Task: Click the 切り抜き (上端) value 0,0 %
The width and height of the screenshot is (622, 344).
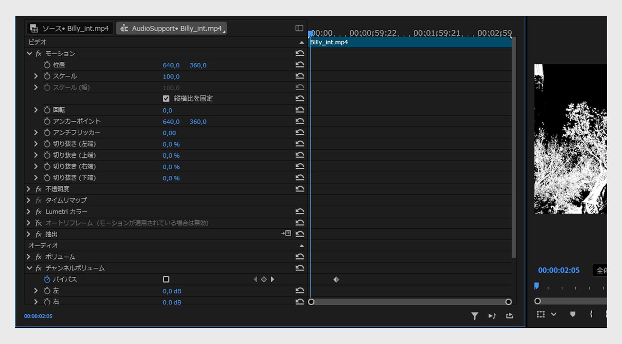Action: [x=171, y=156]
